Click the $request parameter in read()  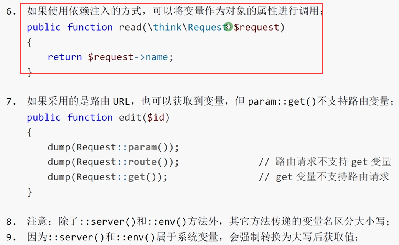point(257,28)
